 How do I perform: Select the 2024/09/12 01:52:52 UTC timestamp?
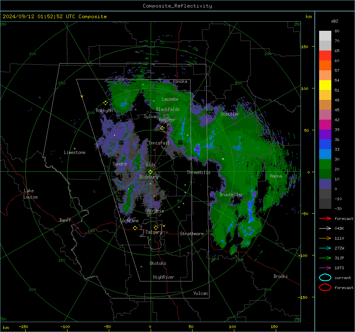54,17
